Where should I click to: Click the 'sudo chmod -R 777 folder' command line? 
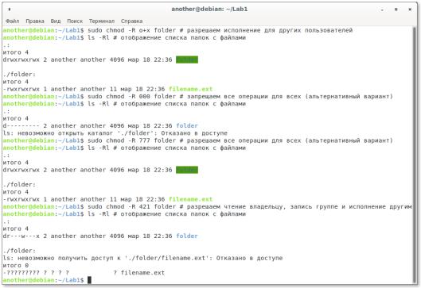[198, 140]
